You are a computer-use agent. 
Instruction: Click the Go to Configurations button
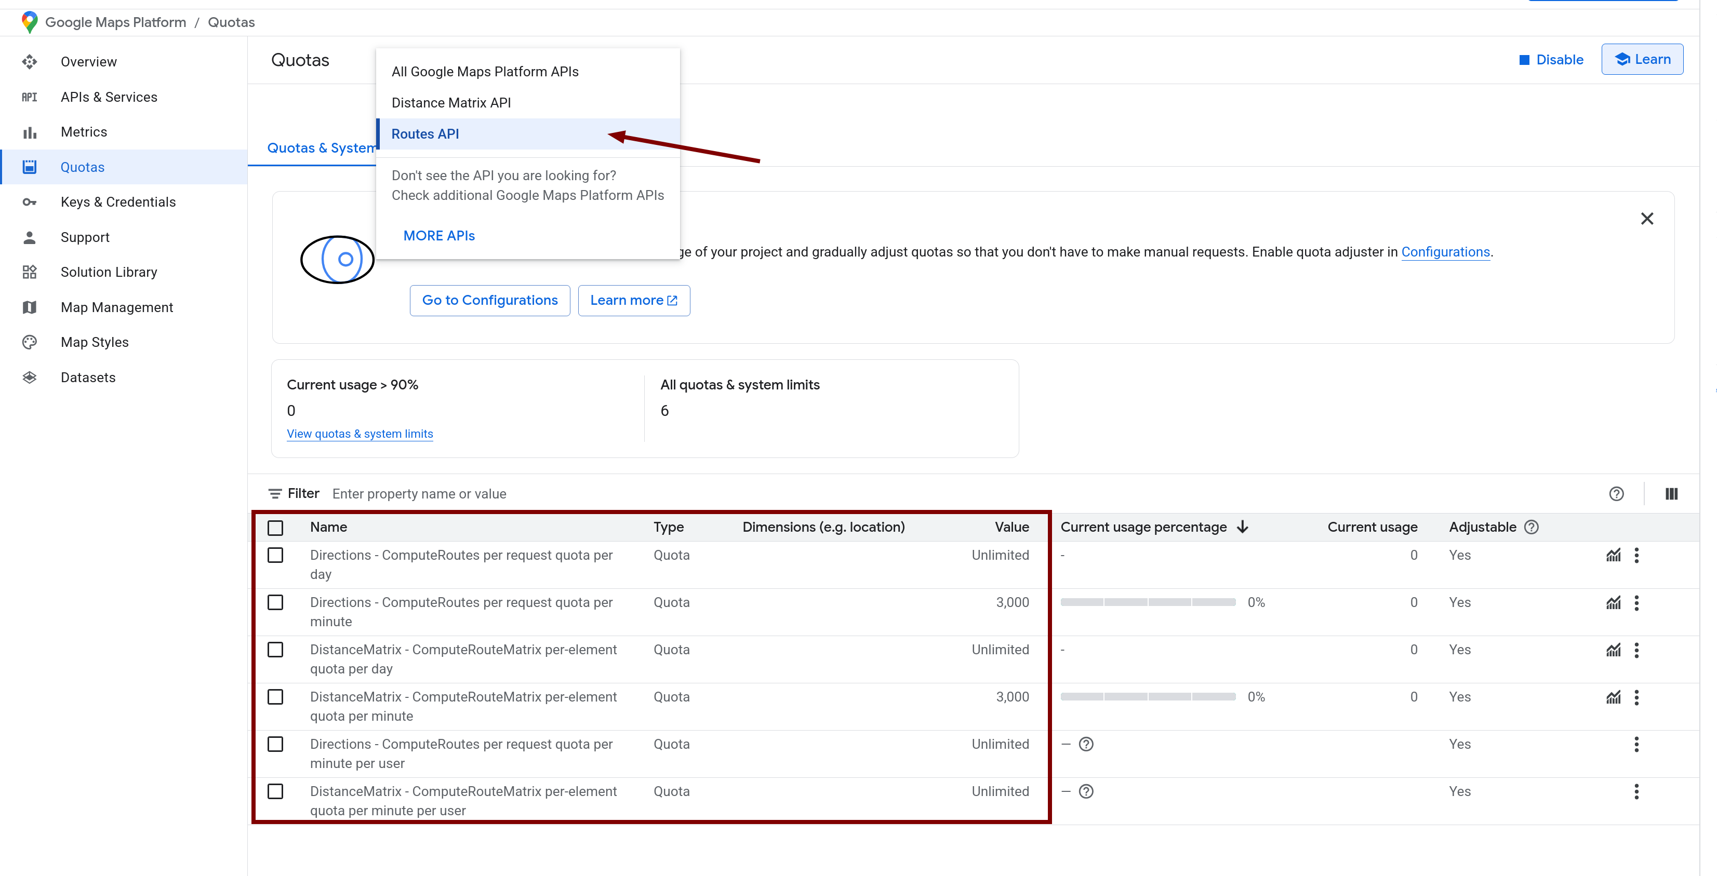[489, 301]
